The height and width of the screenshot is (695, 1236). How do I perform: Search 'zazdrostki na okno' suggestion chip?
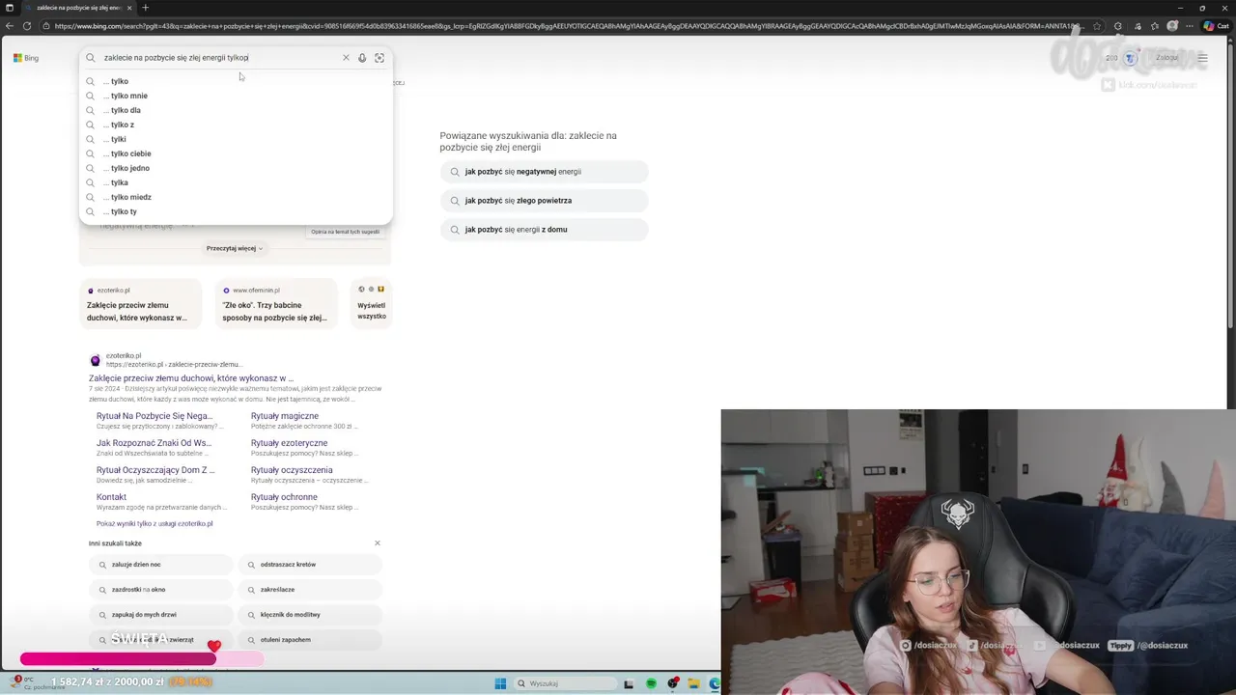[161, 590]
